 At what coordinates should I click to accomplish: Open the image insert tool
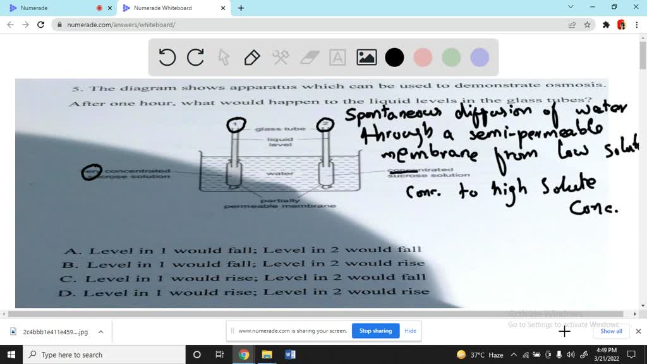tap(366, 57)
